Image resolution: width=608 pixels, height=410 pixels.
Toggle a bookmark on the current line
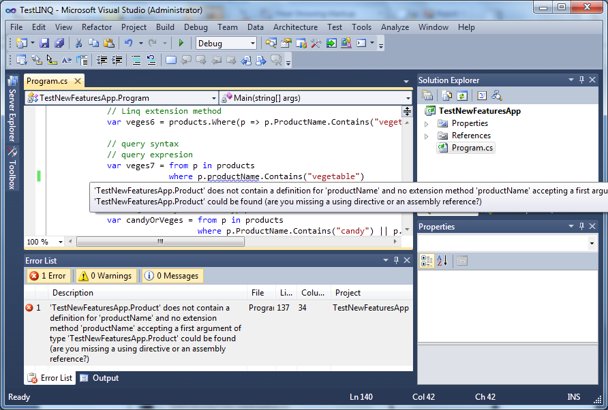(x=171, y=60)
